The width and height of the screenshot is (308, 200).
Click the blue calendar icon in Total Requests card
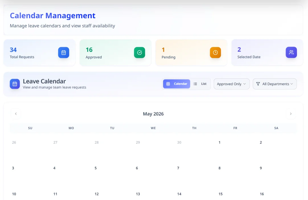tap(63, 52)
